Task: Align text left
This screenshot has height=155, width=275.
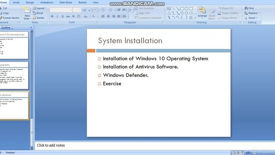Action: click(103, 16)
